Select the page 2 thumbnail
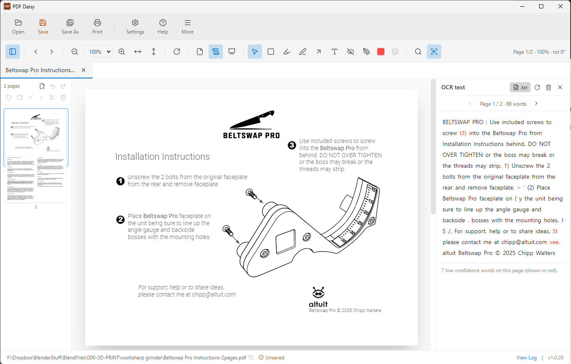 click(36, 179)
